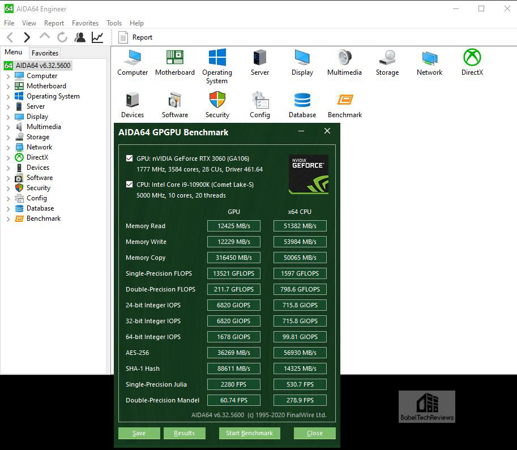Viewport: 517px width, 450px height.
Task: Switch to the Menu tab in sidebar
Action: click(x=13, y=52)
